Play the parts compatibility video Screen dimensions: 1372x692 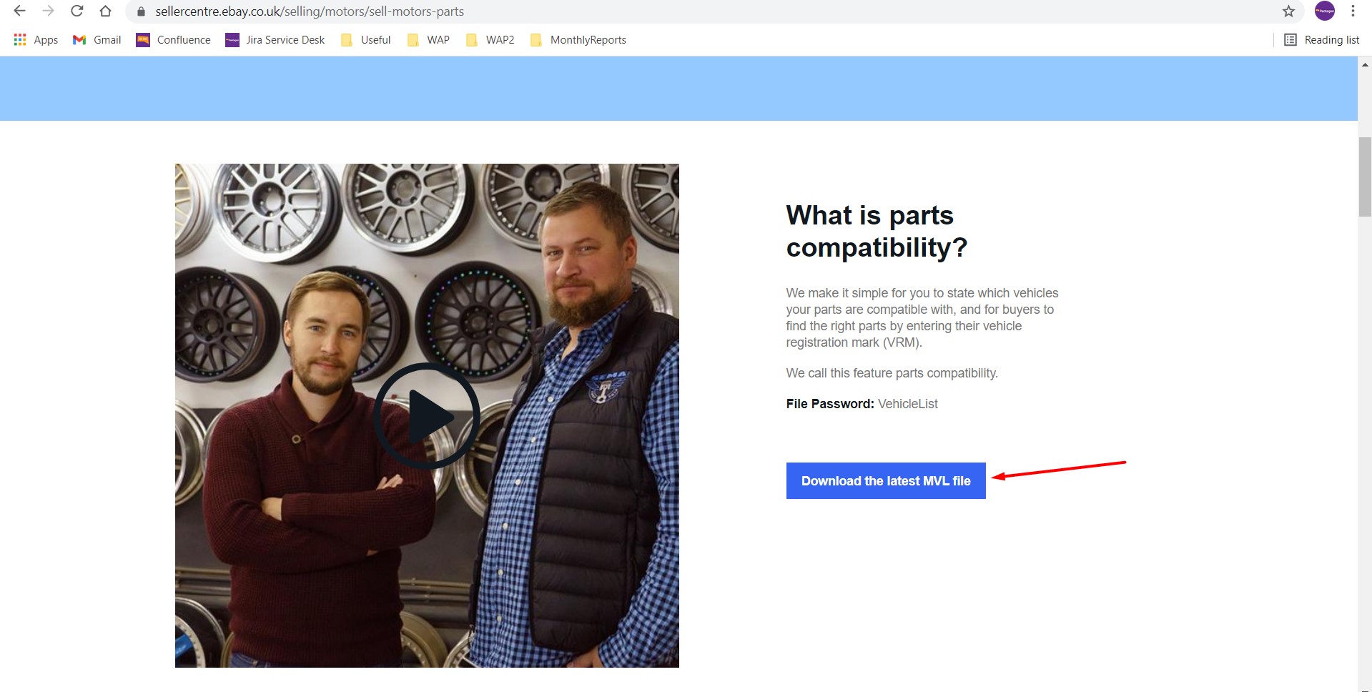pos(427,416)
